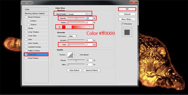Open the Blend Mode Screen dropdown
Screen dimensions: 188x95
click(x=77, y=14)
